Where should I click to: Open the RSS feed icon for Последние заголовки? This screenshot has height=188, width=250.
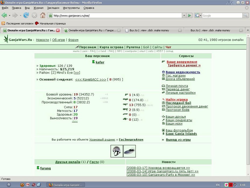pyautogui.click(x=3, y=23)
